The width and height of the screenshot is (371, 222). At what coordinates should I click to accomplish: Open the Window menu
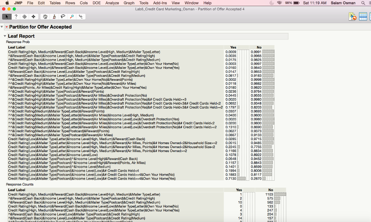point(191,3)
